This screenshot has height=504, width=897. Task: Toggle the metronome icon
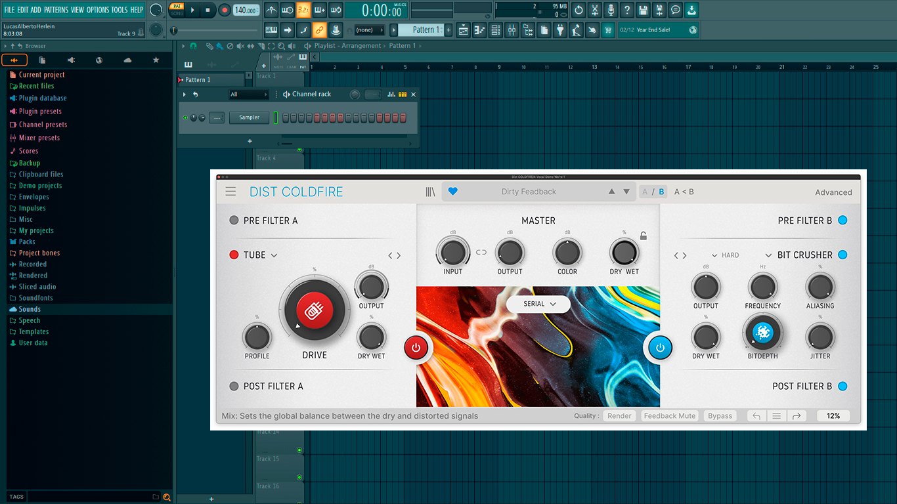pos(271,10)
